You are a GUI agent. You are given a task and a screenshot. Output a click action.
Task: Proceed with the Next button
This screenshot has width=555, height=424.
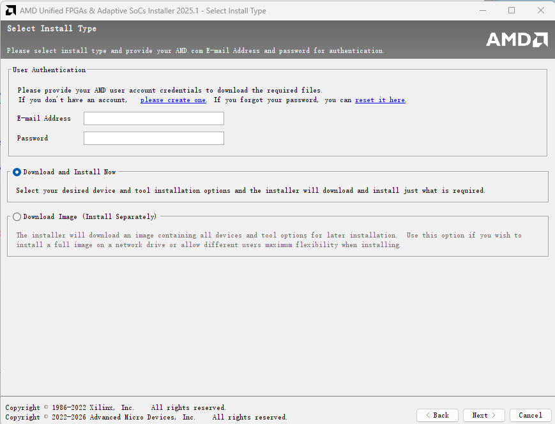coord(483,415)
